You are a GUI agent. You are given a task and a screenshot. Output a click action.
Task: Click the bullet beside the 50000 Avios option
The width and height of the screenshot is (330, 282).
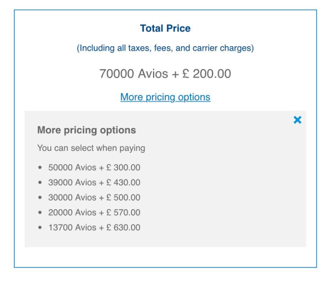coord(41,168)
